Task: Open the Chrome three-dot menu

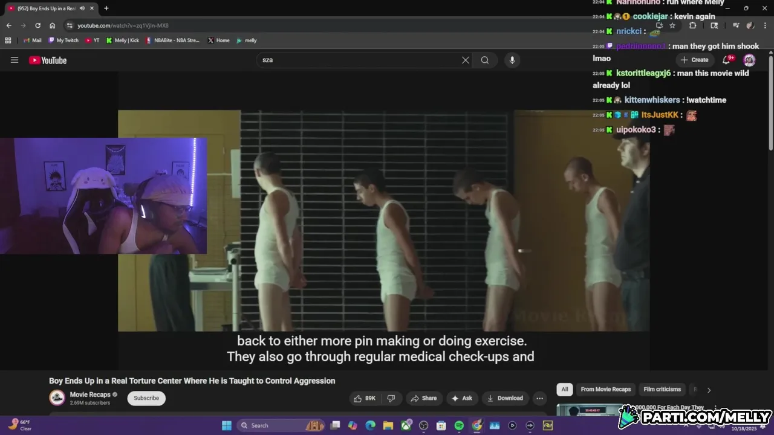Action: click(x=766, y=25)
